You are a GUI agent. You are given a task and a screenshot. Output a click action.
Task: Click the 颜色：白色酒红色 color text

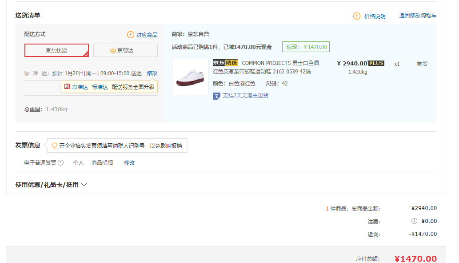click(234, 84)
